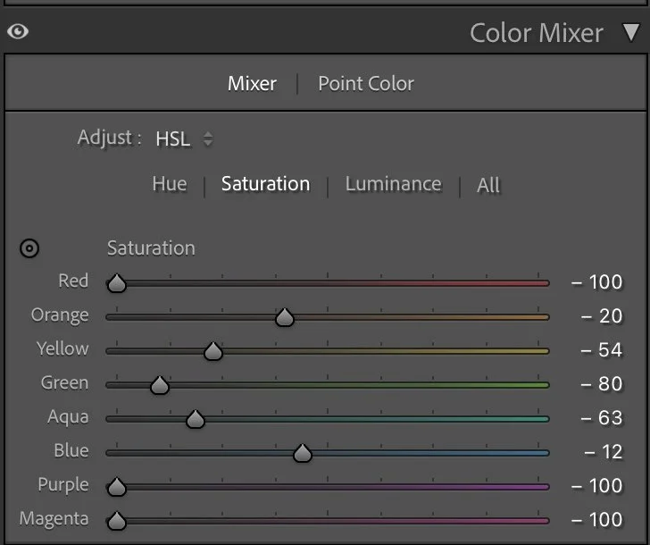650x545 pixels.
Task: Click the Orange slider label
Action: click(x=60, y=315)
